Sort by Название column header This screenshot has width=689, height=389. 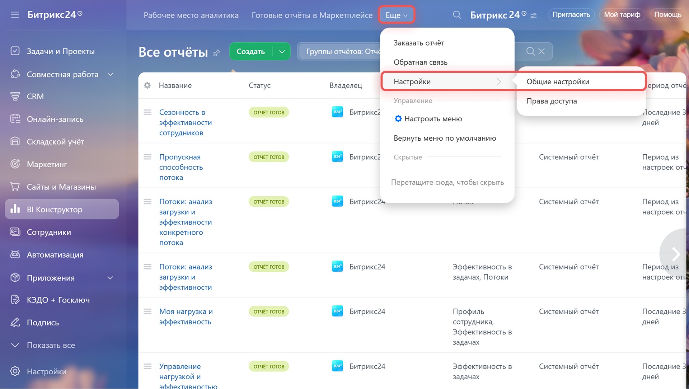[175, 85]
